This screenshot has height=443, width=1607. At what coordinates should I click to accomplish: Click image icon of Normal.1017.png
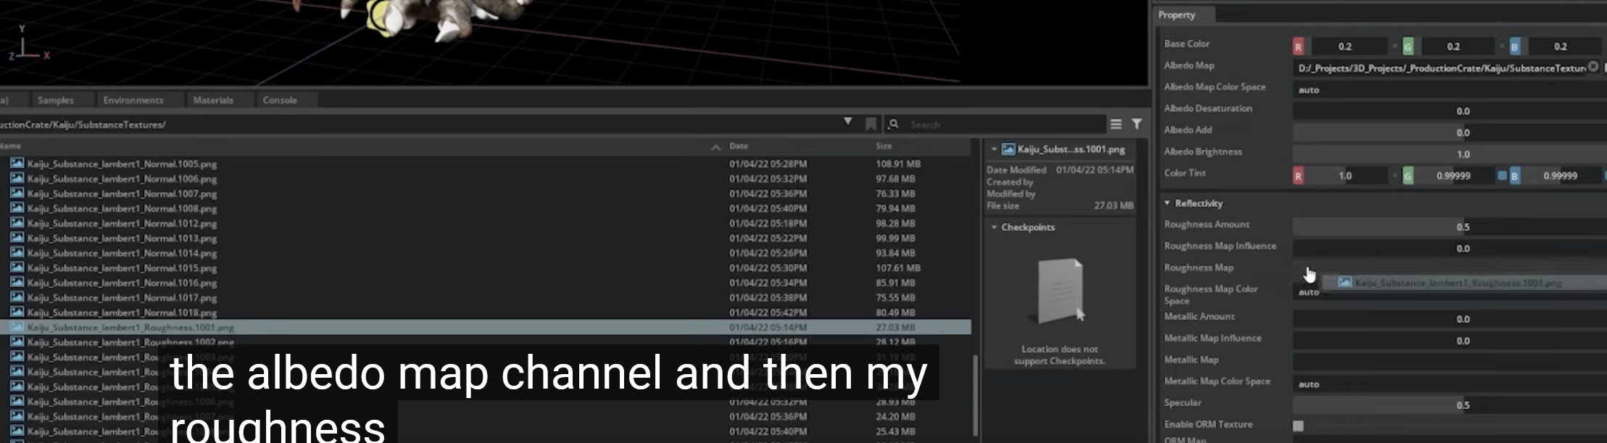17,297
